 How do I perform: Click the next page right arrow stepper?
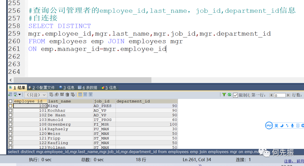288,95
